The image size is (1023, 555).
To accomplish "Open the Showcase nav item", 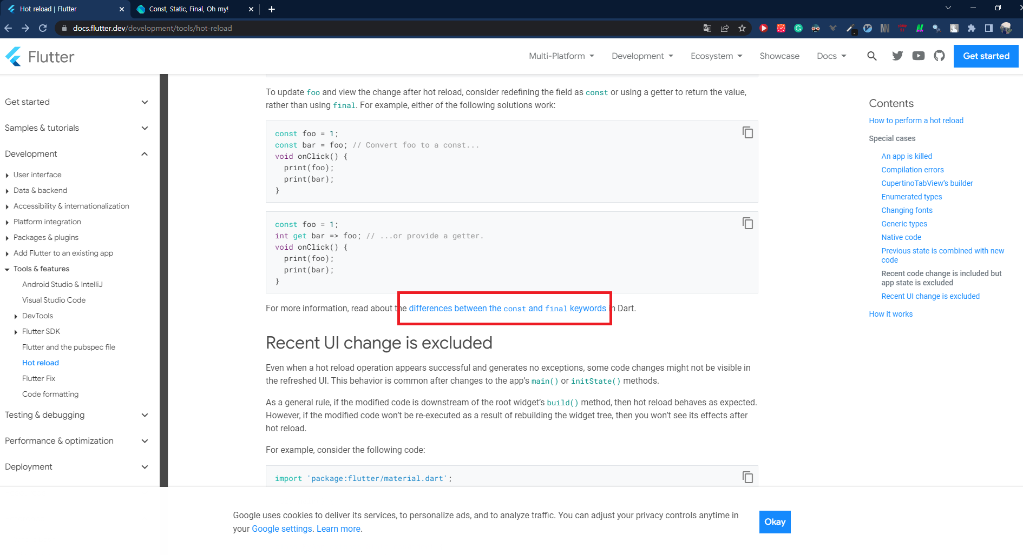I will 779,56.
